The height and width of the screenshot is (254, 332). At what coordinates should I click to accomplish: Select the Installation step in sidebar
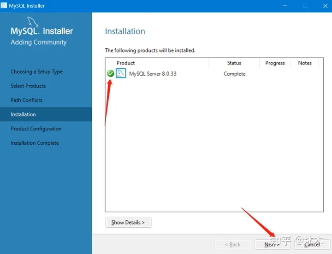(x=46, y=114)
